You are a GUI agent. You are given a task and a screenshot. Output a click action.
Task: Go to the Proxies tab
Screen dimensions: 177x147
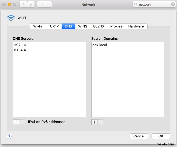116,26
